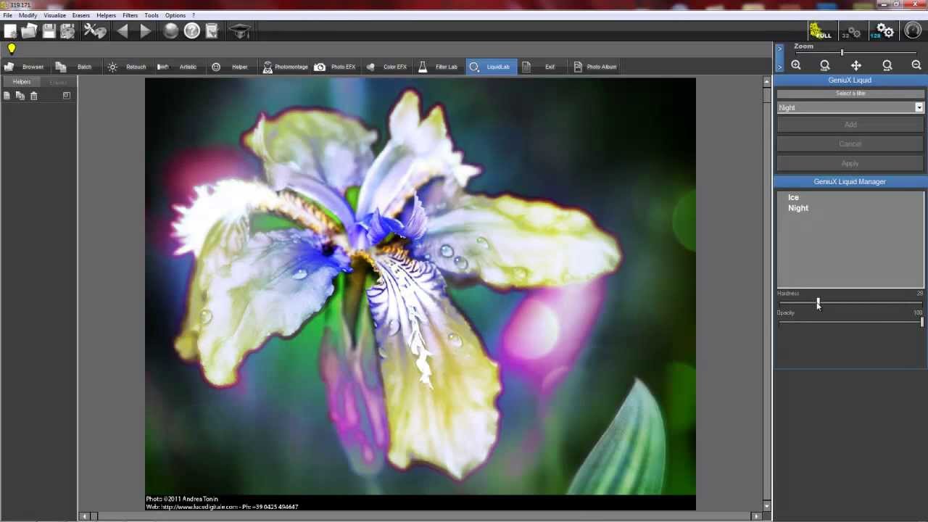
Task: Switch to the Filter Lab tab
Action: point(438,67)
